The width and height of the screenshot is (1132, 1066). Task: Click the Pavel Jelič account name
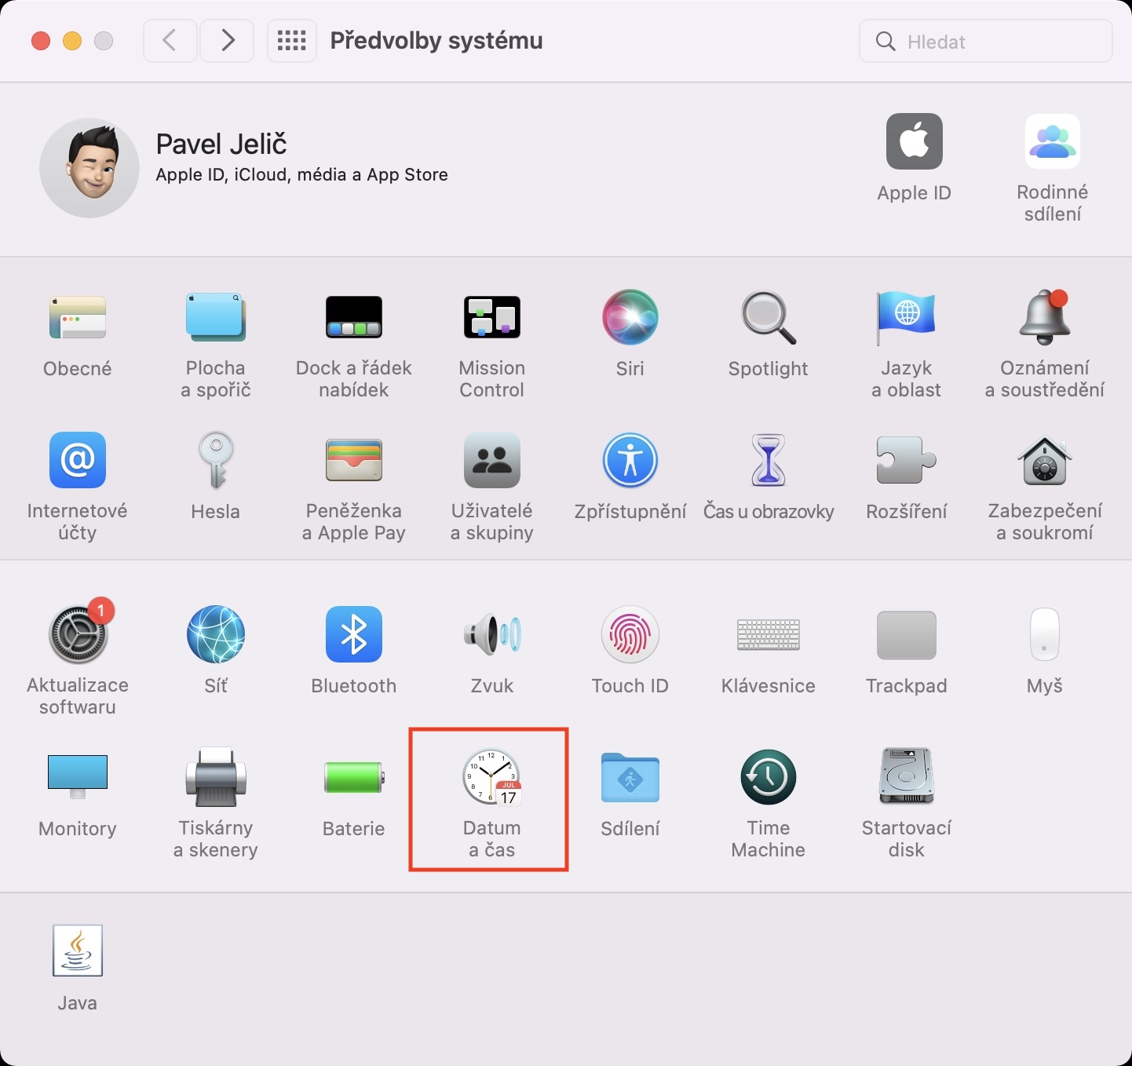[x=221, y=144]
